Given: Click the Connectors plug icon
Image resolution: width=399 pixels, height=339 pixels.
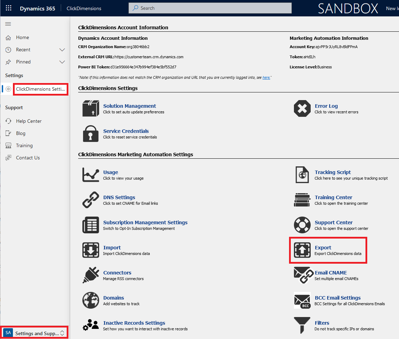Looking at the screenshot, I should click(91, 275).
